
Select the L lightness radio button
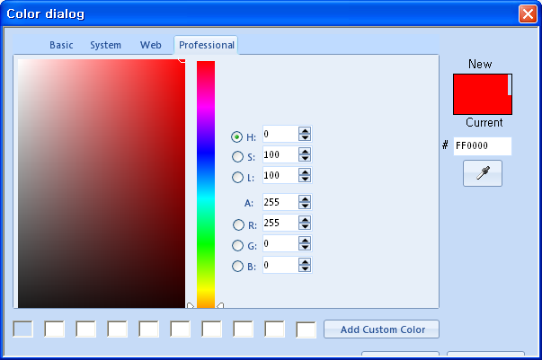[x=237, y=178]
